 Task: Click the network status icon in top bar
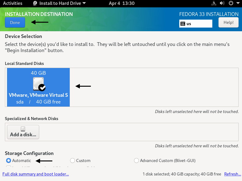(x=214, y=3)
